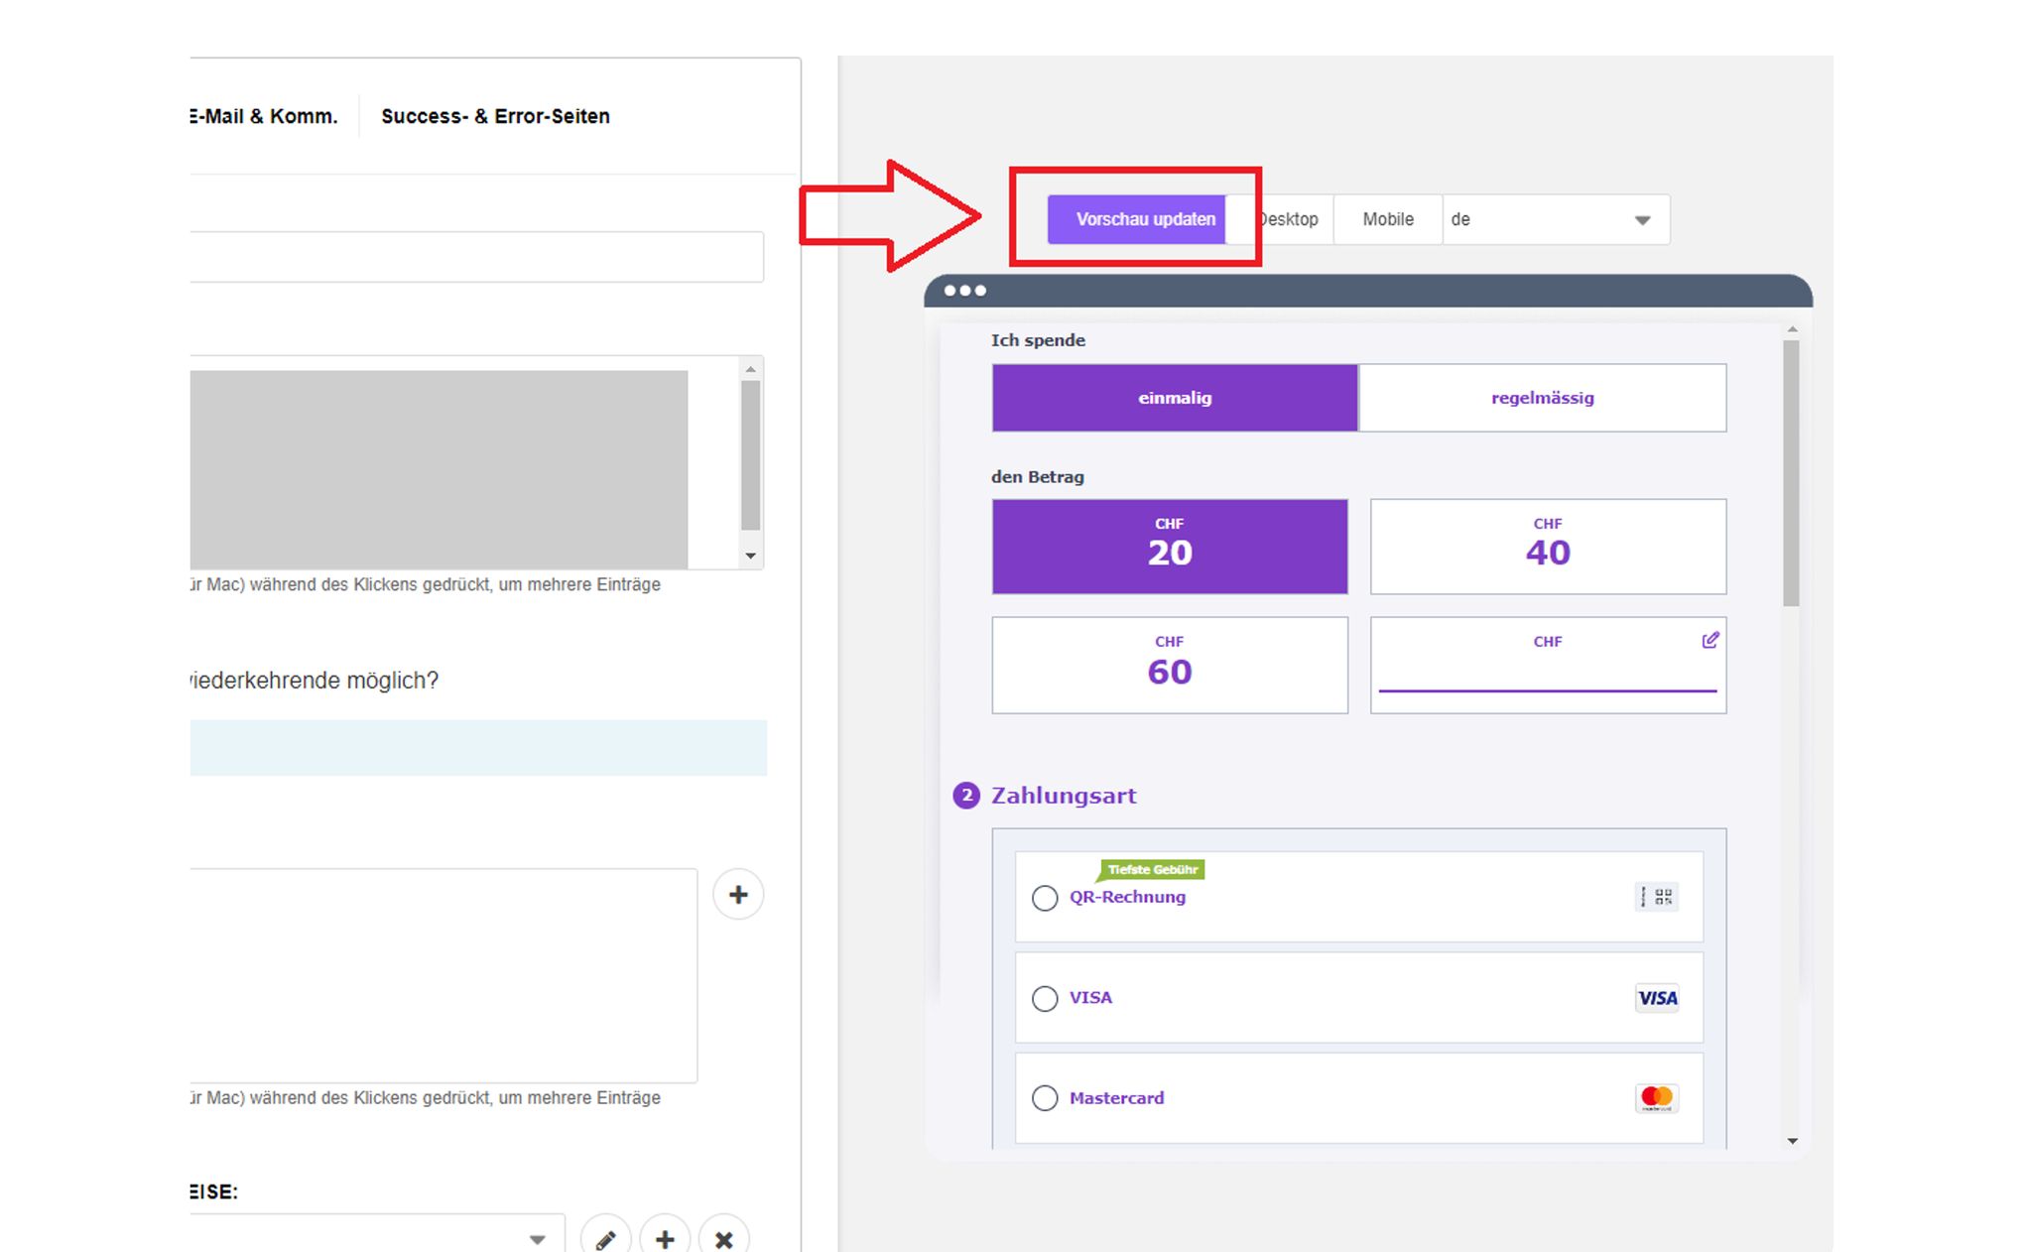The width and height of the screenshot is (2024, 1252).
Task: Click the X remove icon at bottom
Action: click(724, 1238)
